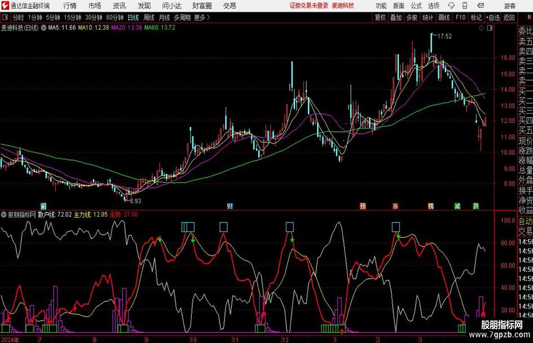Expand the arrow beside 股朋指标网 indicator name
This screenshot has width=533, height=343.
(x=4, y=215)
